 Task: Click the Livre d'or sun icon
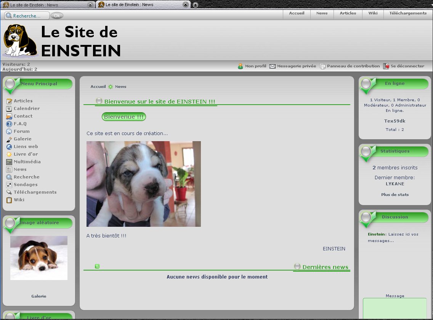pos(9,154)
